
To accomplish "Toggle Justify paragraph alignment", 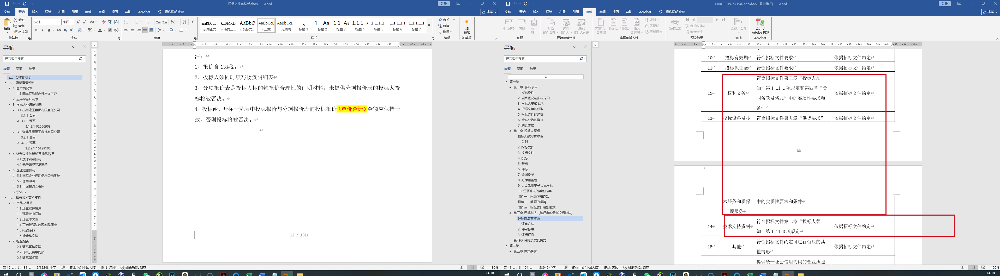I will tap(145, 30).
